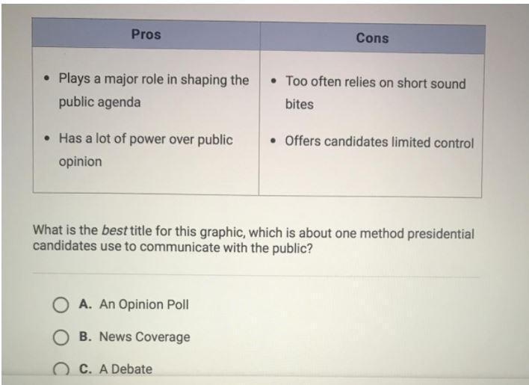Click the bold letter 'C.' marker
Viewport: 529px width, 385px height.
(x=85, y=369)
